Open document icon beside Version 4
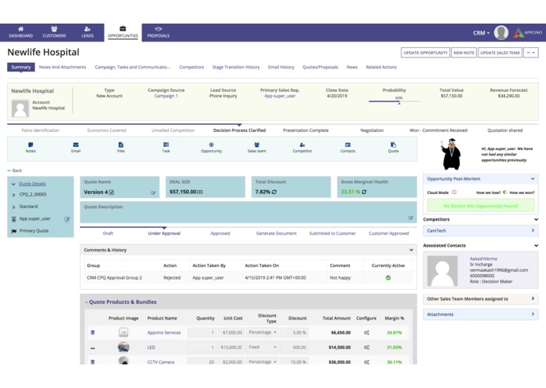Viewport: 546px width, 388px height. pyautogui.click(x=112, y=192)
